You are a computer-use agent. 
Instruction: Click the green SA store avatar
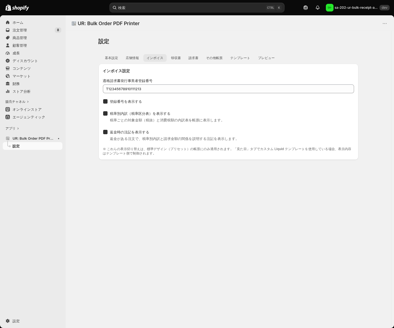coord(330,8)
